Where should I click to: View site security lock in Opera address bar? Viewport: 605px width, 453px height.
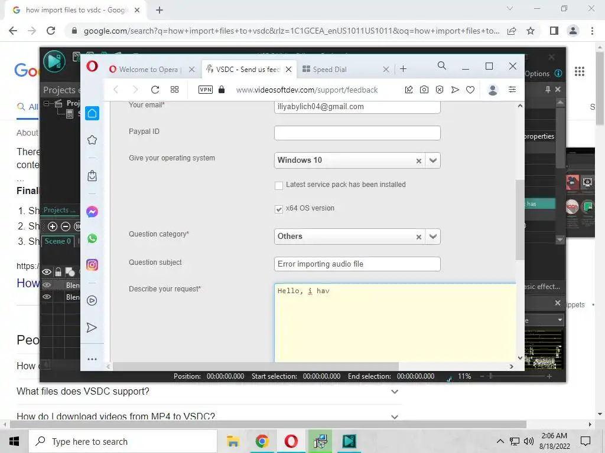pyautogui.click(x=222, y=90)
